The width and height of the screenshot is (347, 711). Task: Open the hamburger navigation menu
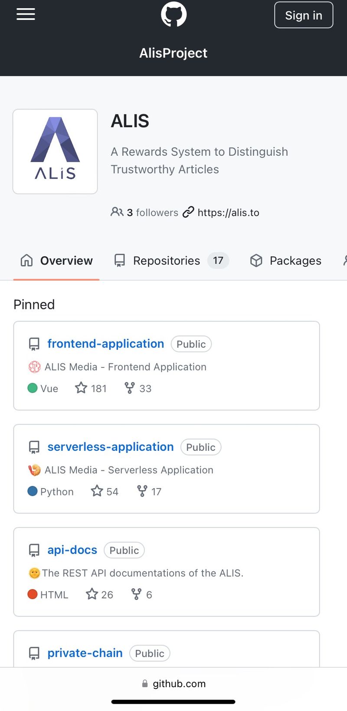pyautogui.click(x=26, y=14)
